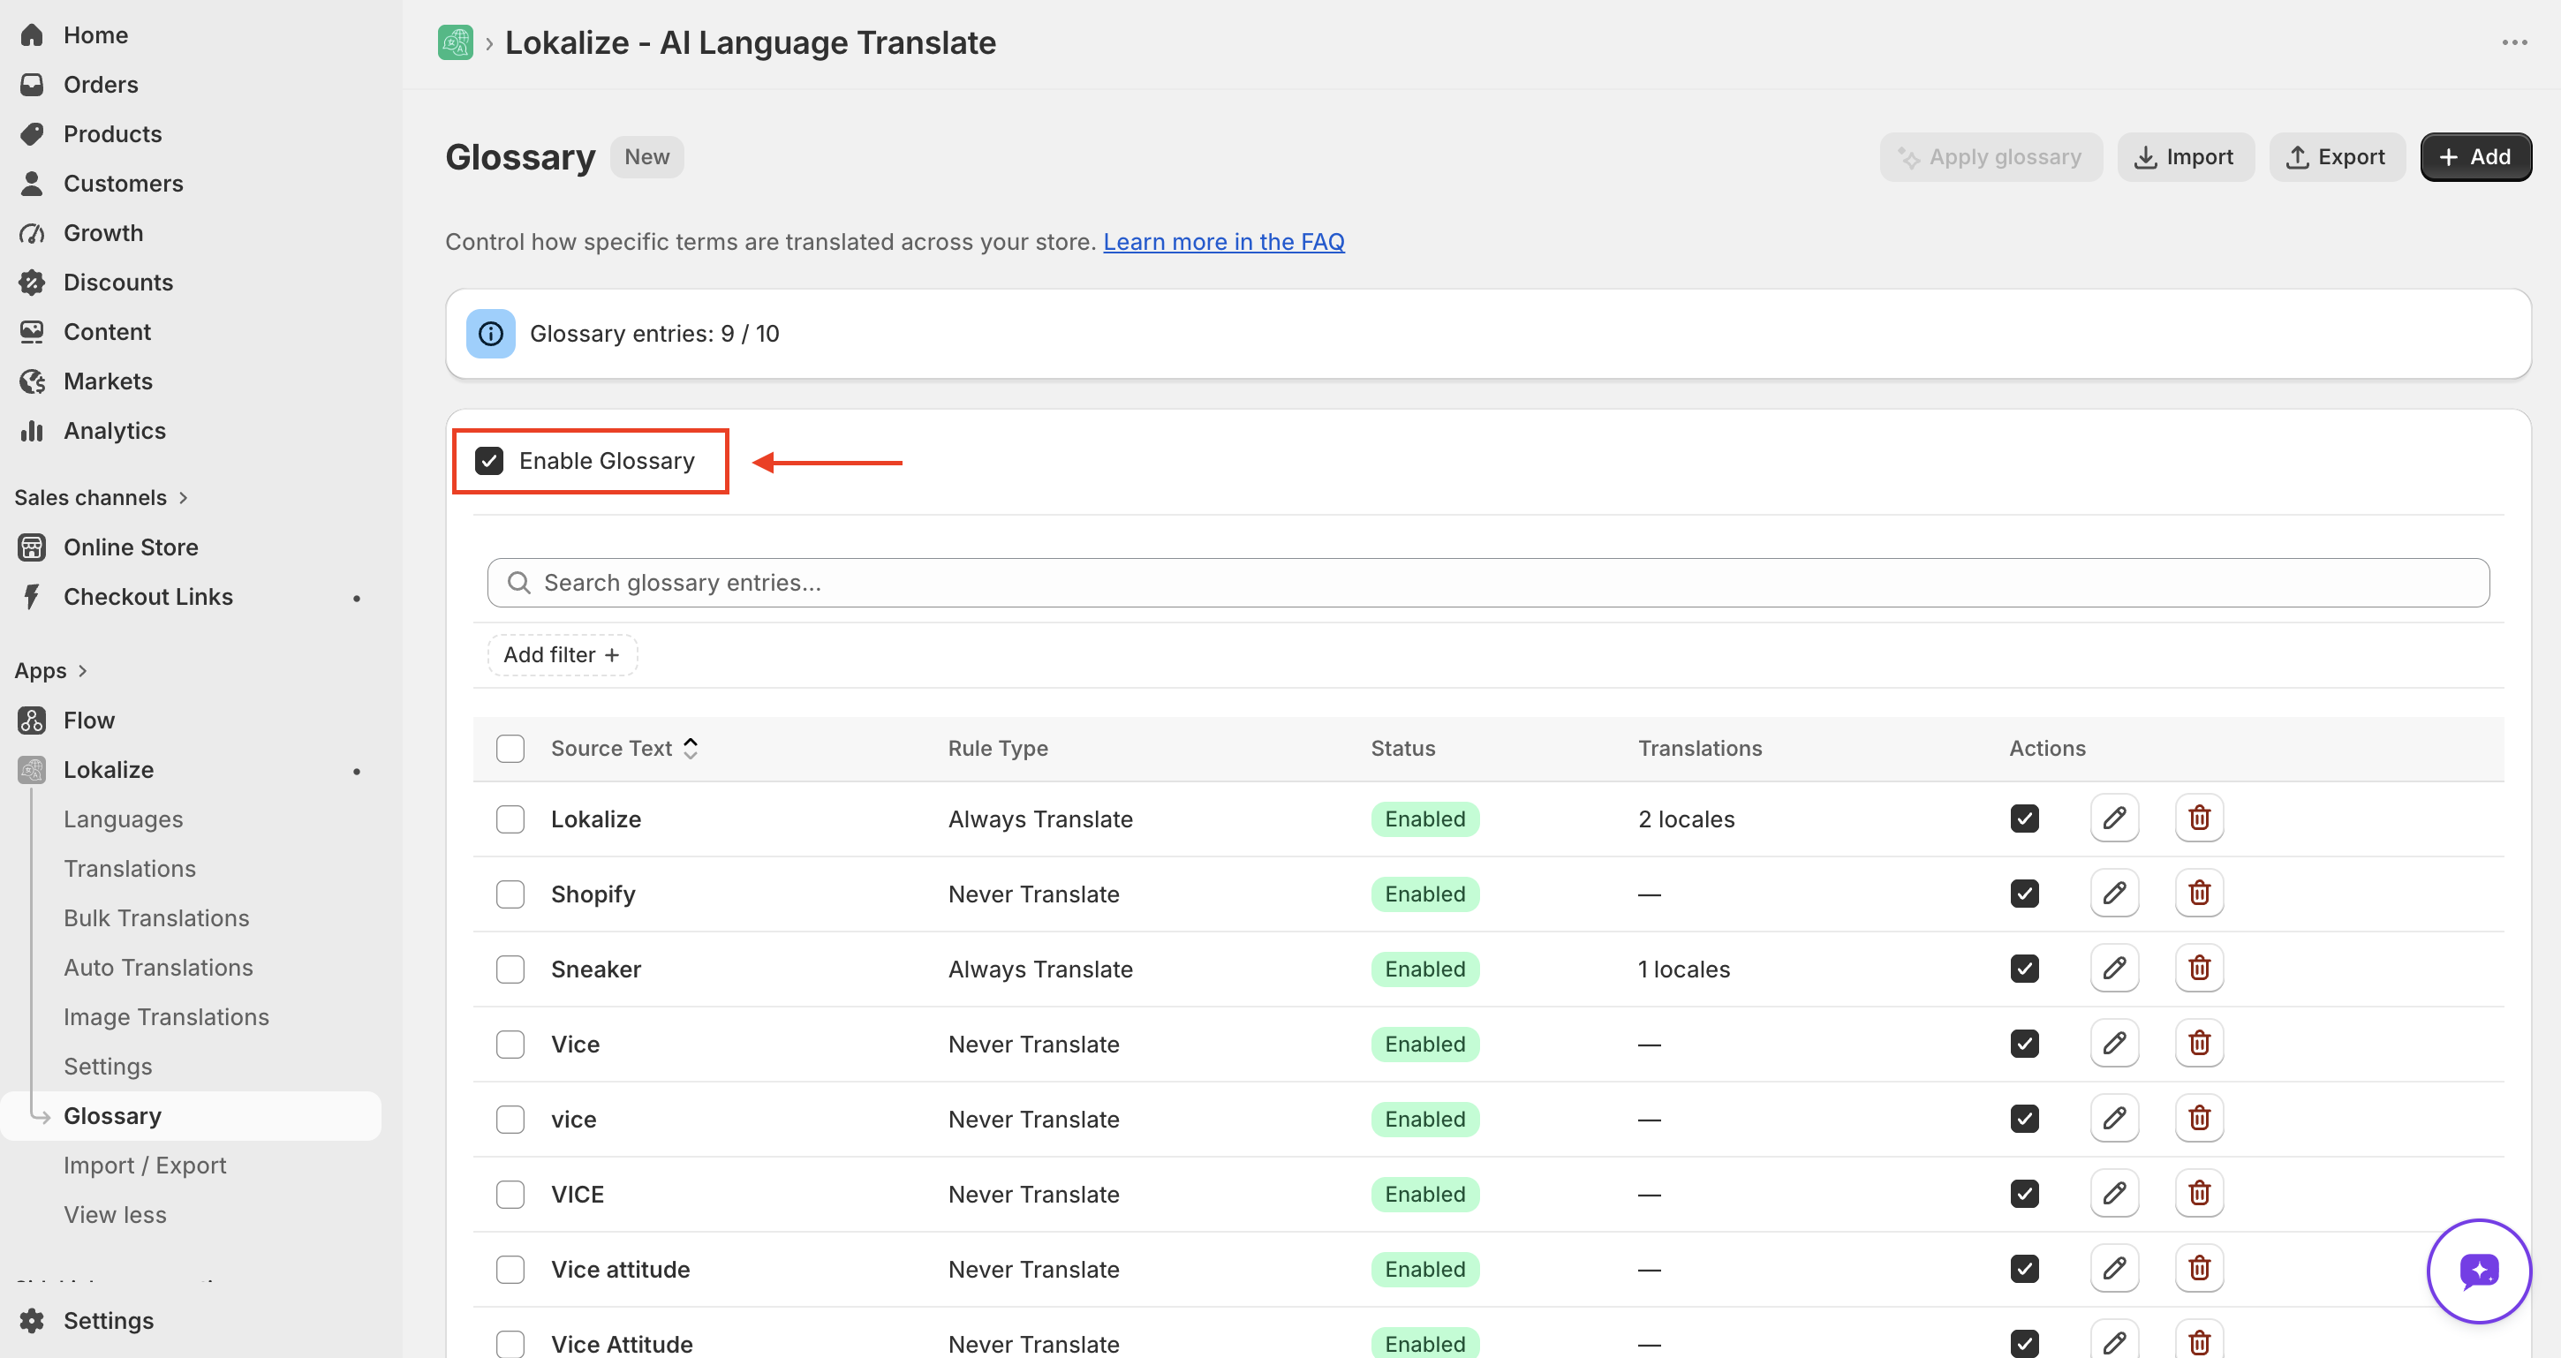Delete the capitalized Vice glossary entry
The image size is (2561, 1358).
click(2198, 1044)
